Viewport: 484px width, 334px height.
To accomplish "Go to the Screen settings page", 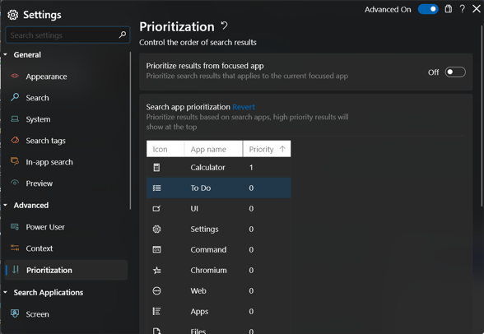I will (x=37, y=314).
